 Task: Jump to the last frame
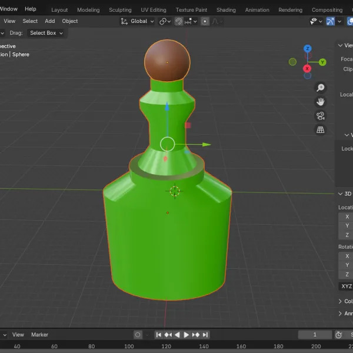[205, 335]
